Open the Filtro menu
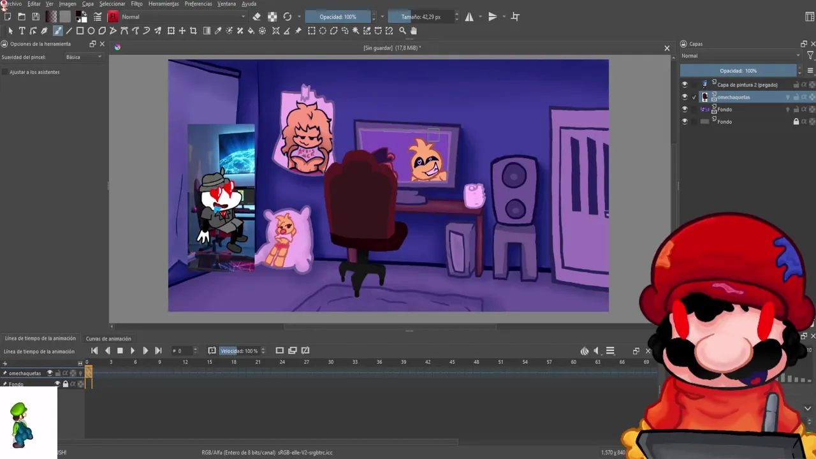The height and width of the screenshot is (459, 816). point(136,4)
